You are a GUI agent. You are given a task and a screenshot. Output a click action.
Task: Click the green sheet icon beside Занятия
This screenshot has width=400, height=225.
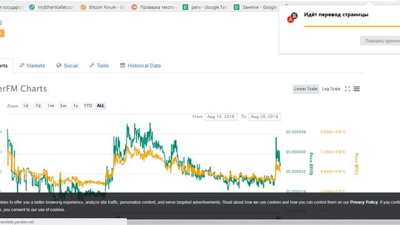click(237, 7)
